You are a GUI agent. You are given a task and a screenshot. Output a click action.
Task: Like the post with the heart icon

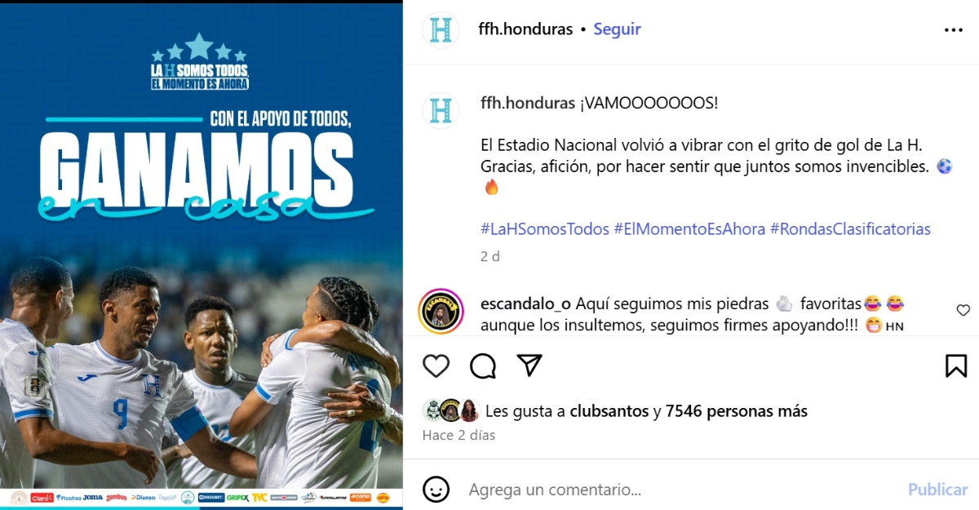tap(436, 366)
